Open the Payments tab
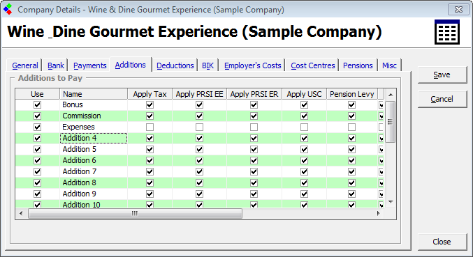473x257 pixels. coord(90,65)
